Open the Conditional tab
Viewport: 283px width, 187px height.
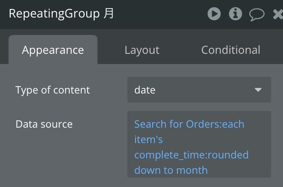[x=231, y=50]
